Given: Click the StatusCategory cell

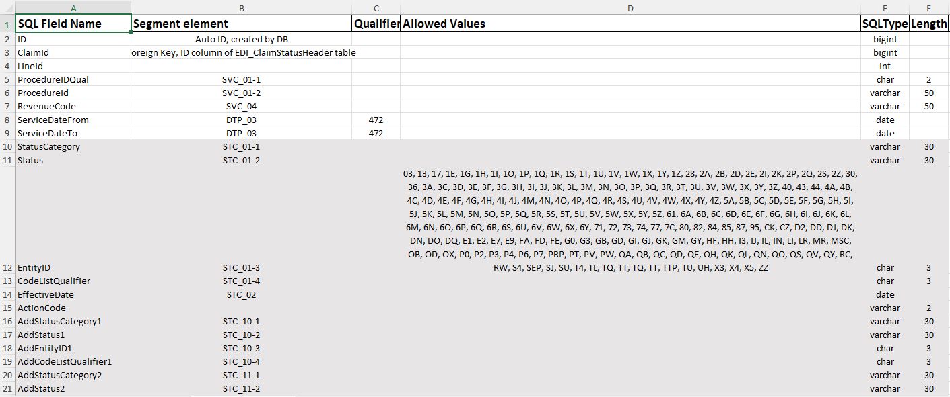Looking at the screenshot, I should tap(73, 146).
